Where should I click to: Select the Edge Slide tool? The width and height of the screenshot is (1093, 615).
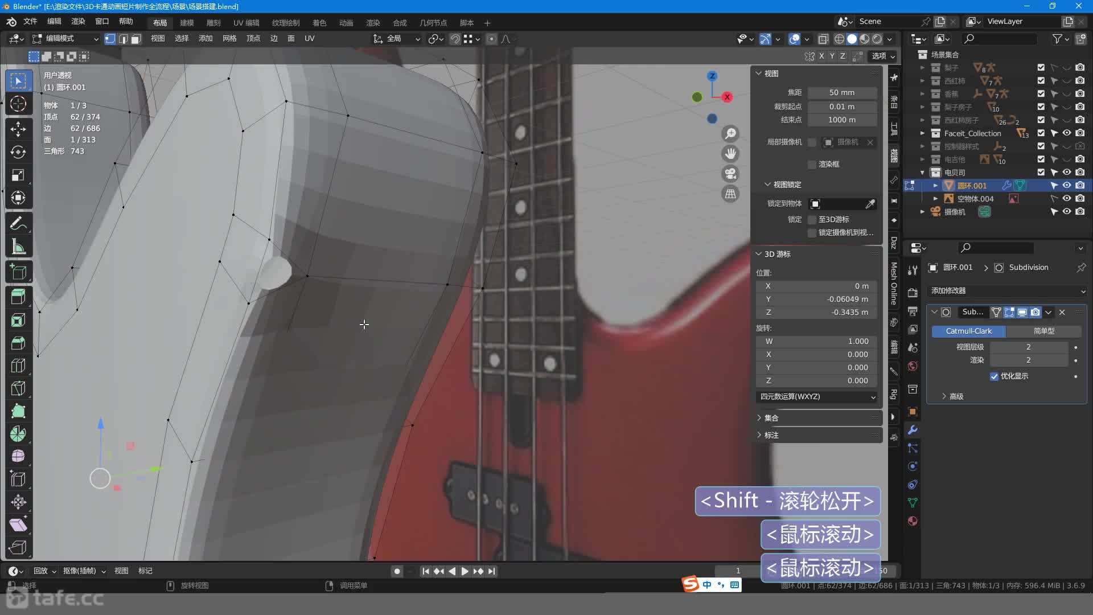click(18, 479)
